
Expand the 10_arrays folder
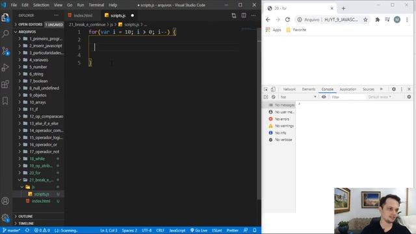(38, 102)
